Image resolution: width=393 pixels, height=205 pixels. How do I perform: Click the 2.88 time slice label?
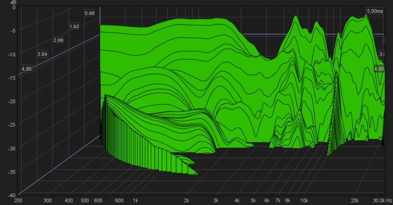point(58,40)
